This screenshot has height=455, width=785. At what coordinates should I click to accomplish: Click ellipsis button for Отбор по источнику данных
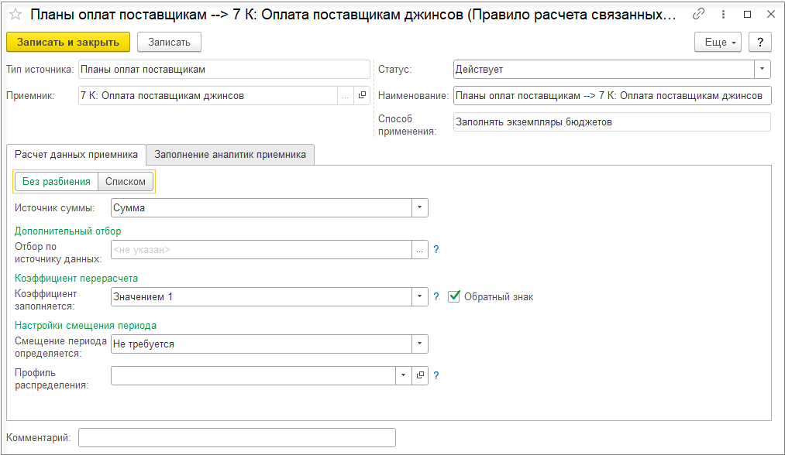click(x=420, y=250)
